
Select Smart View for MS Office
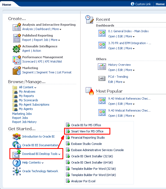click(87, 131)
